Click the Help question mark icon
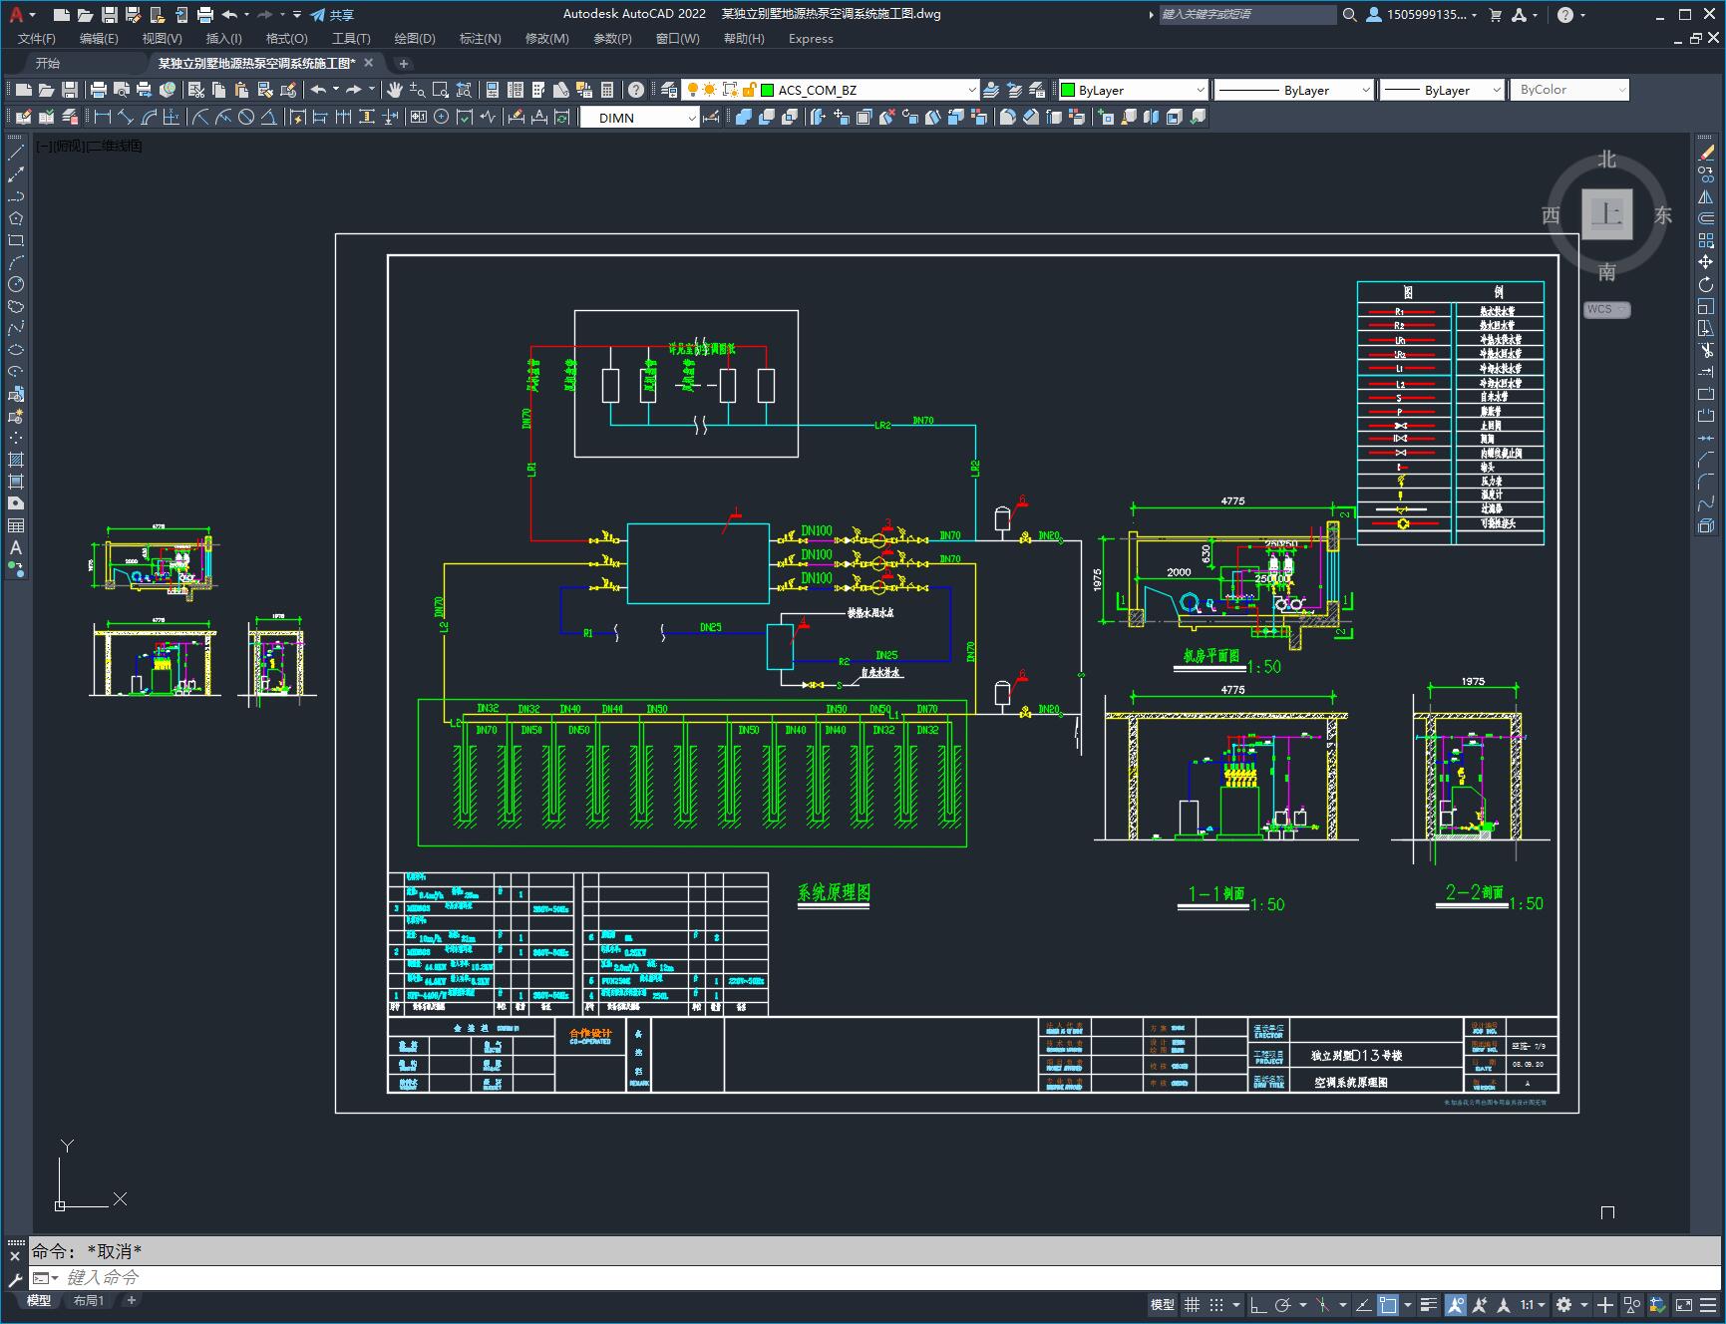Screen dimensions: 1726x1324 point(636,90)
